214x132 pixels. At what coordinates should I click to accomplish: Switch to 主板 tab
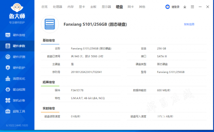[x=94, y=7]
